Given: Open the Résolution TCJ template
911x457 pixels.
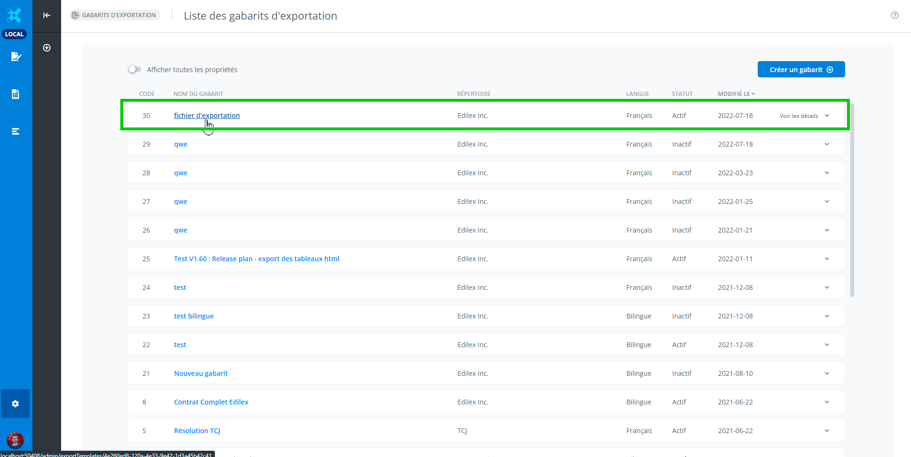Looking at the screenshot, I should [x=197, y=431].
